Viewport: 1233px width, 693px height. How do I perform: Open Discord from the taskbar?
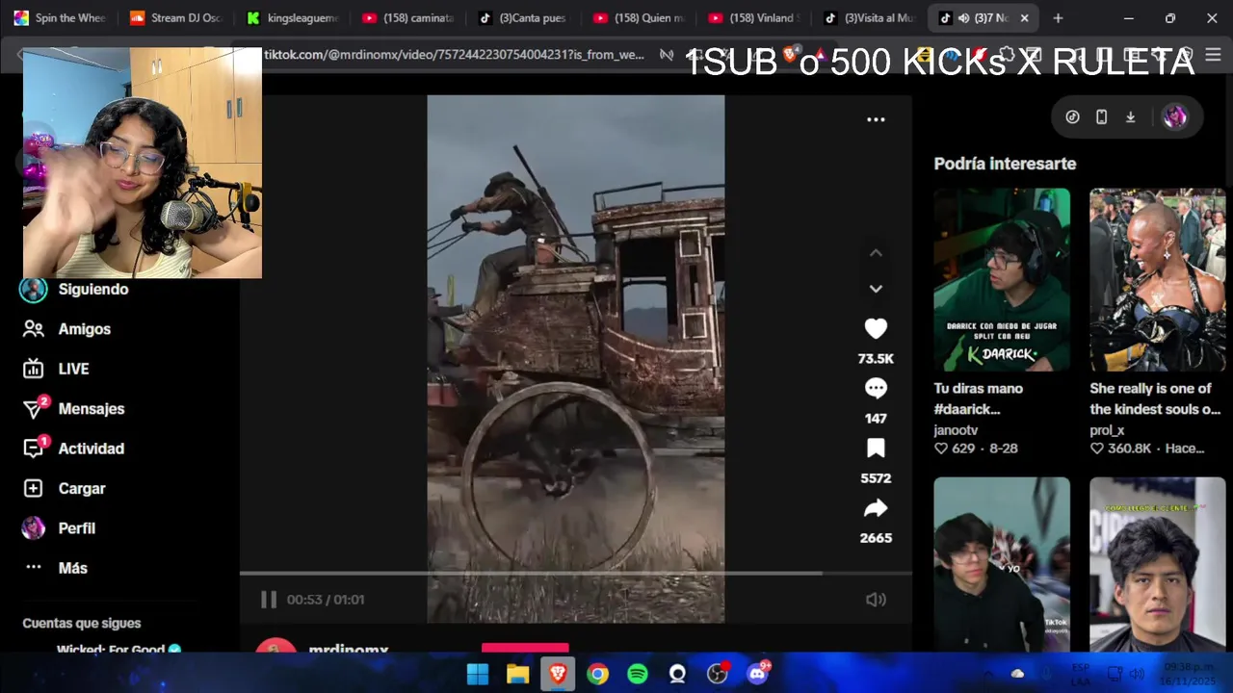click(x=758, y=673)
